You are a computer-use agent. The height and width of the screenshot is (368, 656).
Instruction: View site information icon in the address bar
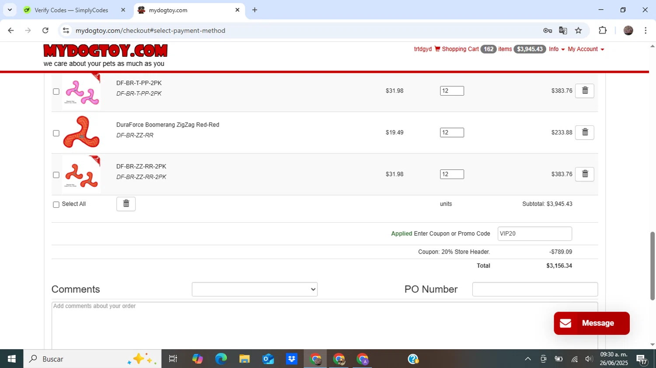coord(66,31)
